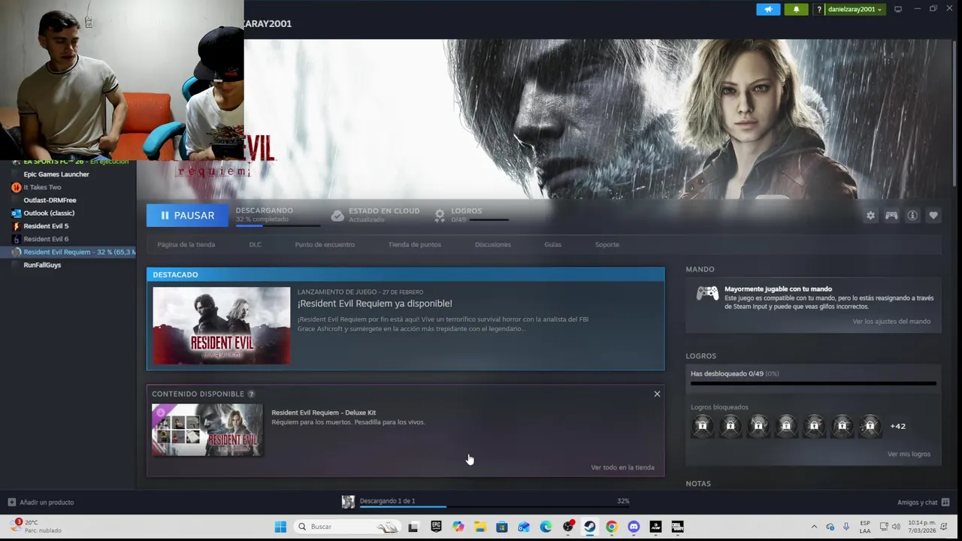962x541 pixels.
Task: Open Discusiones tab
Action: point(493,244)
